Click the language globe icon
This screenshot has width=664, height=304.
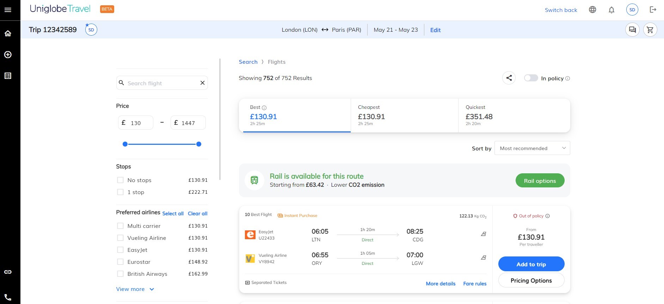click(x=592, y=10)
